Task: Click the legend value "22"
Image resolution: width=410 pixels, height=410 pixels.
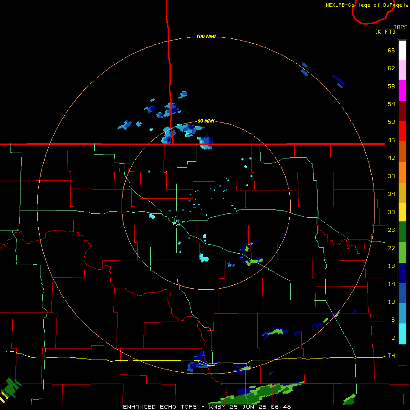Action: 391,248
